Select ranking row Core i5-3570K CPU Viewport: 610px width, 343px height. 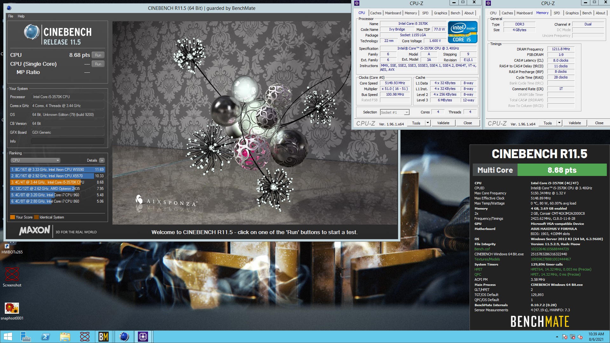[58, 182]
